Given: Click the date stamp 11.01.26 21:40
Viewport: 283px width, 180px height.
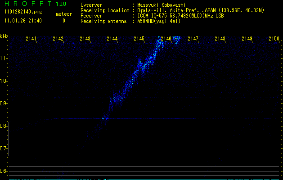Looking at the screenshot, I should pos(23,21).
